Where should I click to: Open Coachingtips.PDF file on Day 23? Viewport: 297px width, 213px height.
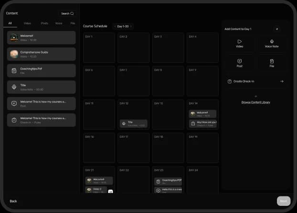click(168, 182)
